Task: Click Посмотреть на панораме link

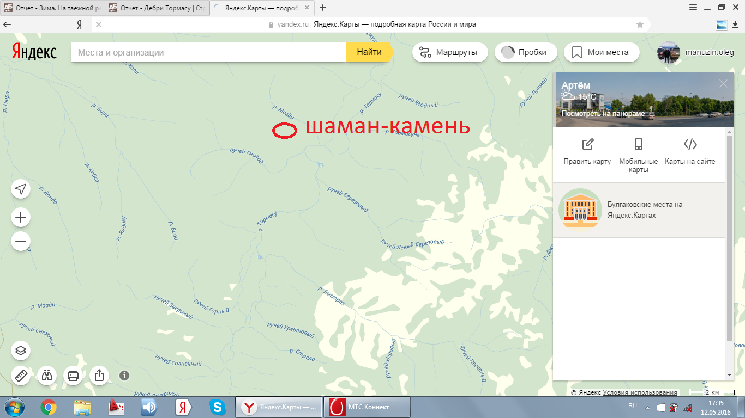Action: click(x=603, y=114)
